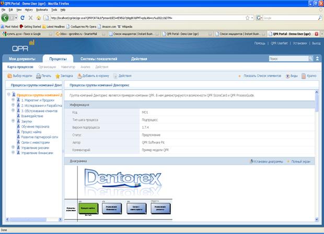Open the Amazon.com bookmark
Image resolution: width=324 pixels, height=234 pixels.
coord(107,27)
